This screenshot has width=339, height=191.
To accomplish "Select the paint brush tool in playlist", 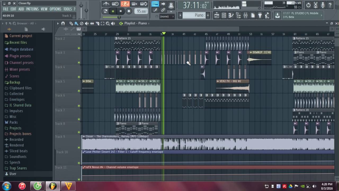I will click(x=76, y=23).
